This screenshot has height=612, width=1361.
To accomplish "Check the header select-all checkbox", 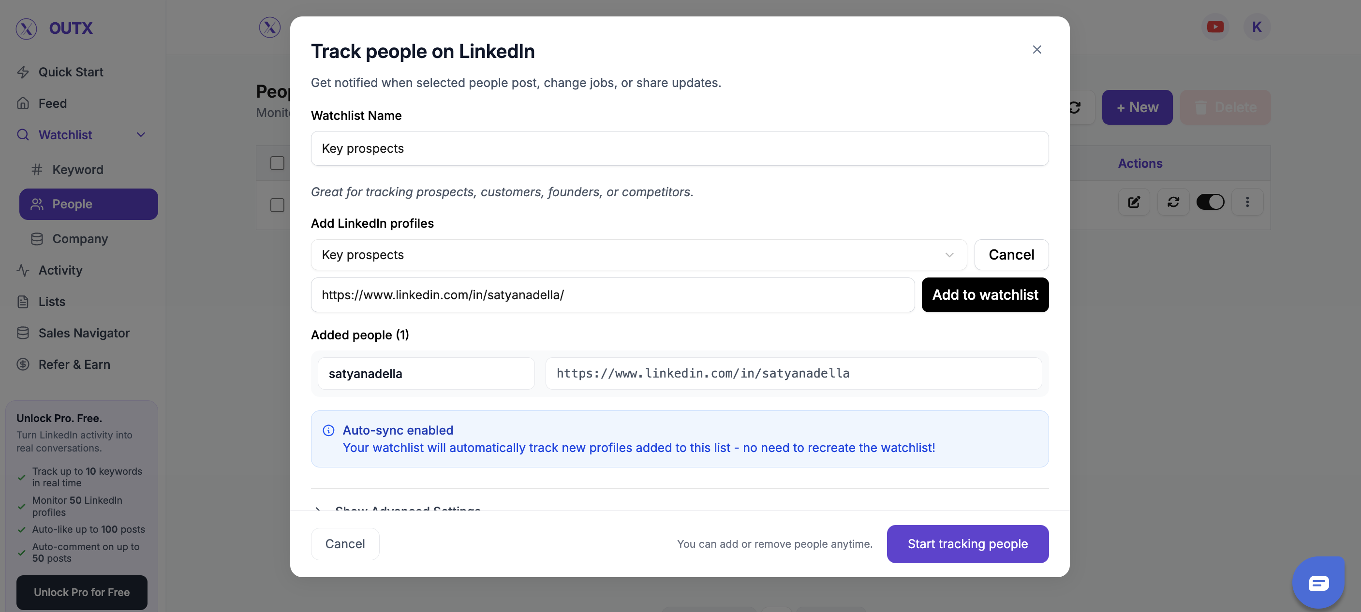I will [277, 163].
